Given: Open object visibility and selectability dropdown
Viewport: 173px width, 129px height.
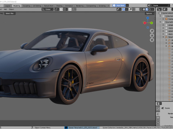Looking at the screenshot, I should click(x=119, y=9).
